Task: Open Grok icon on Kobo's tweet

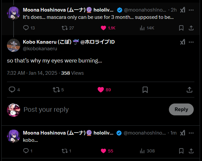Action: tap(182, 42)
